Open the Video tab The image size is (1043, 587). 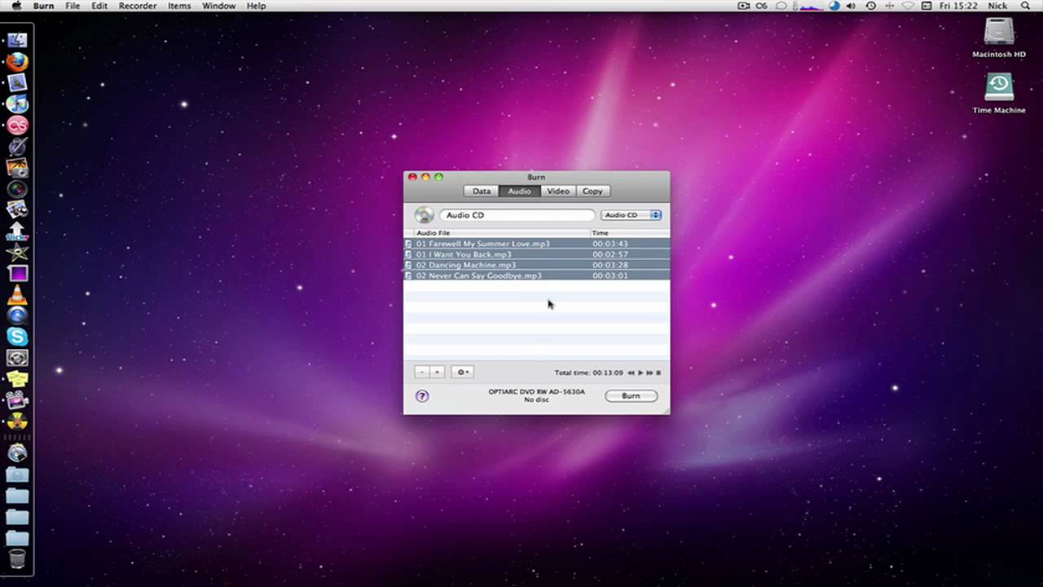pyautogui.click(x=558, y=191)
